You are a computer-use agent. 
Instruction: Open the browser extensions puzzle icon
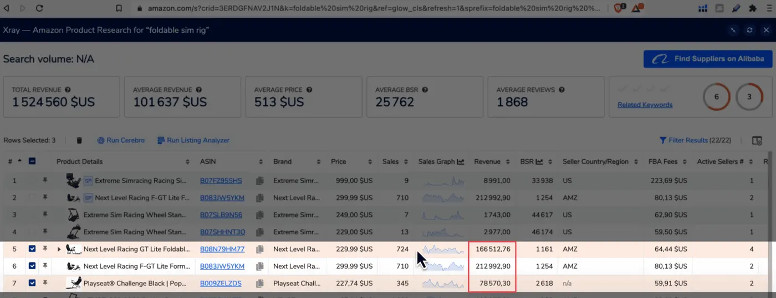[752, 8]
